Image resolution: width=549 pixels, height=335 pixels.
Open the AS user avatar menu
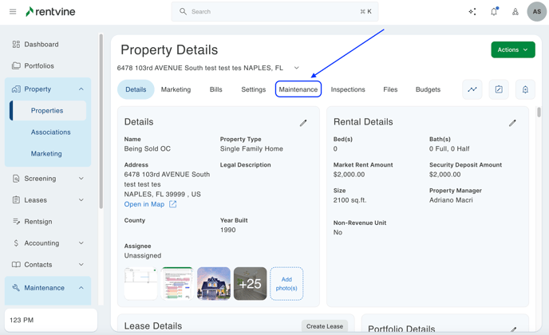[x=536, y=12]
